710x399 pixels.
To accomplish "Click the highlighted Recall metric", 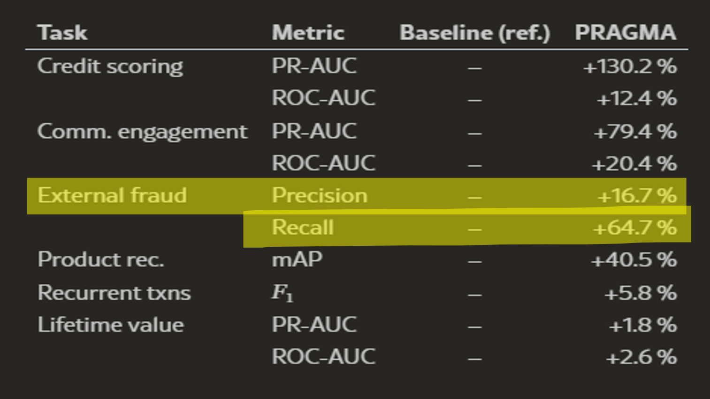I will [303, 228].
